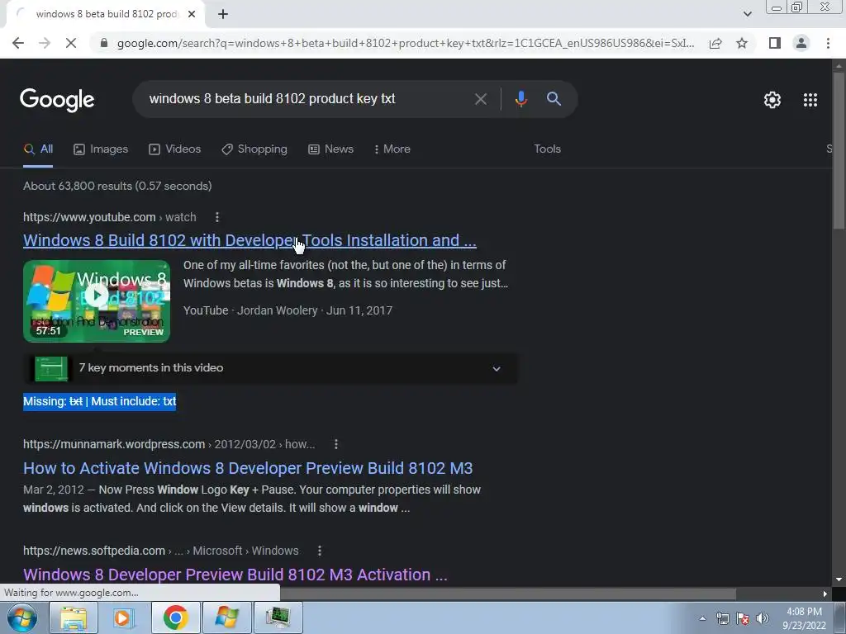
Task: Open the More search options menu
Action: (392, 149)
